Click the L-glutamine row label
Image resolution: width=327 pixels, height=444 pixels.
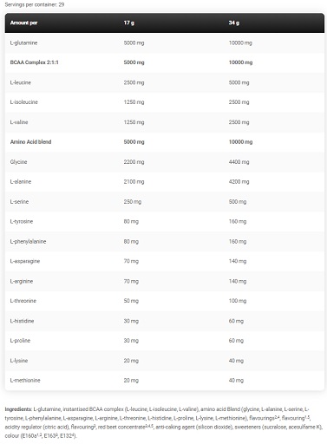23,42
